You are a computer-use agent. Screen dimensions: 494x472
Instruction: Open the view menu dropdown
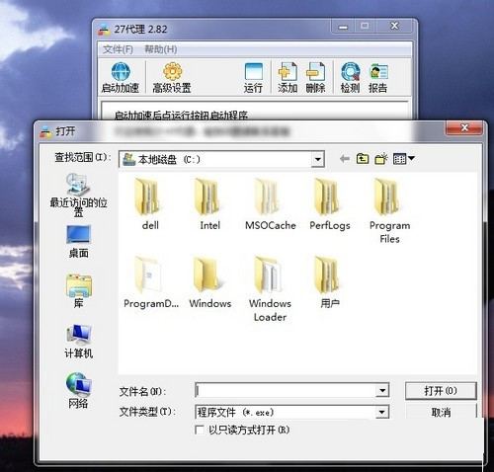[404, 159]
